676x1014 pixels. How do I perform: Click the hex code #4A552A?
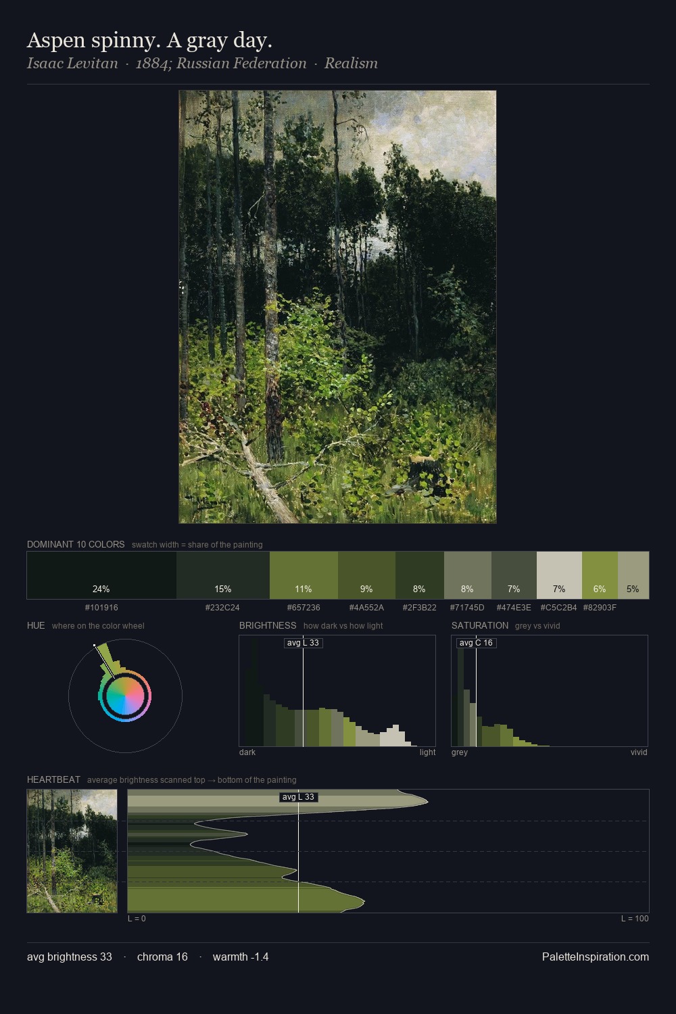(366, 608)
